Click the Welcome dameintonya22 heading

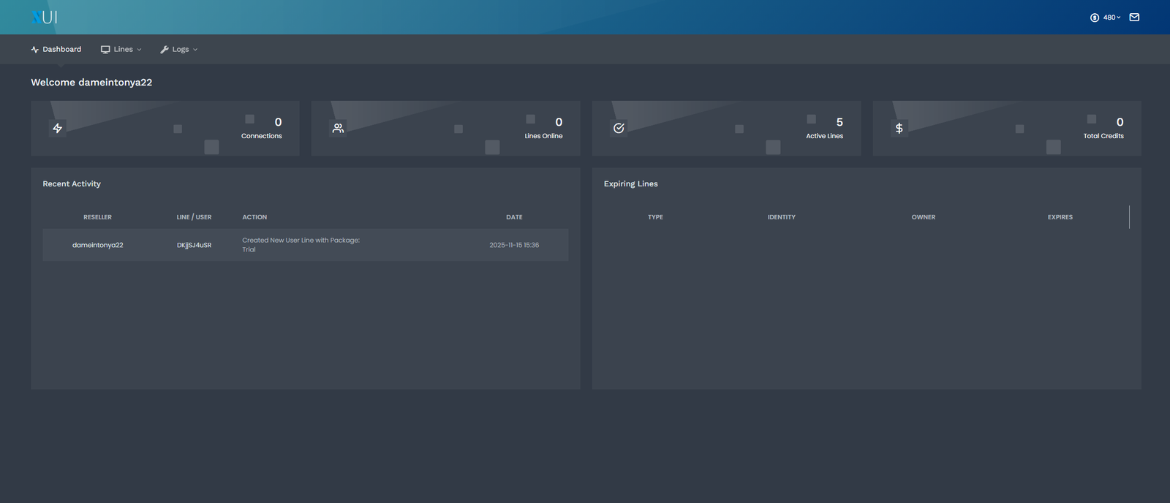(91, 82)
